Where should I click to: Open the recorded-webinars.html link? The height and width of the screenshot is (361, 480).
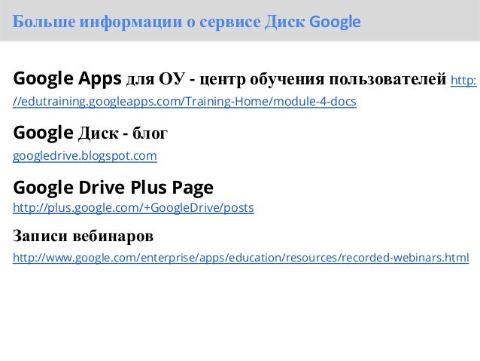[241, 257]
